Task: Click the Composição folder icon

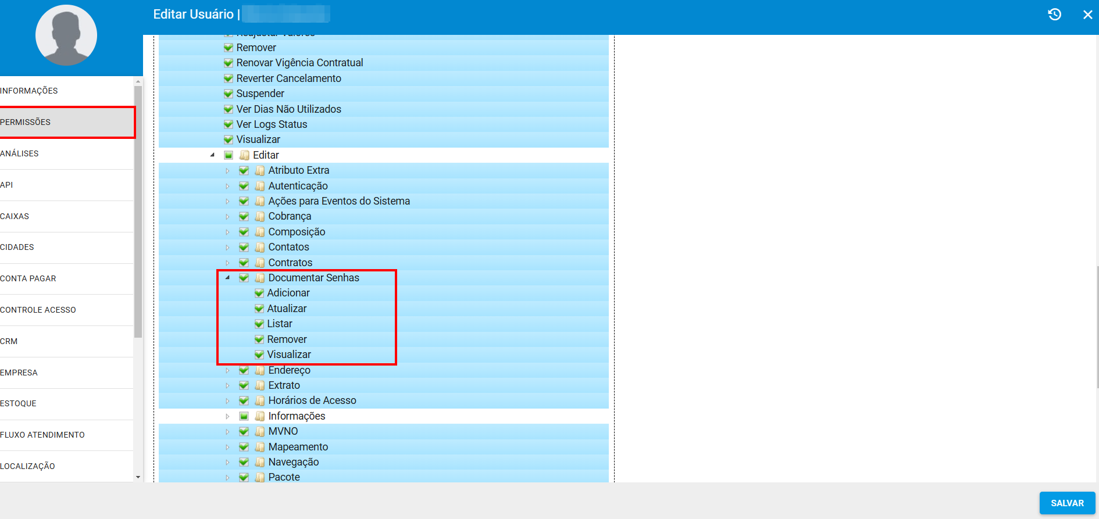Action: click(260, 232)
